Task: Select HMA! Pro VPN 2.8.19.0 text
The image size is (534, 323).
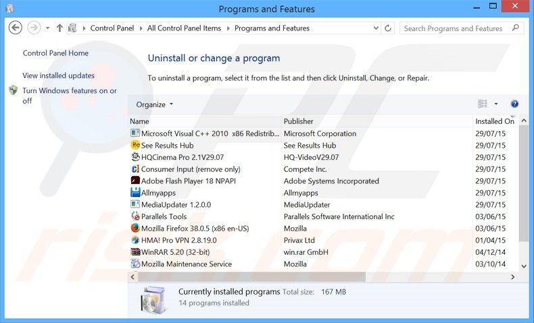Action: pyautogui.click(x=179, y=241)
